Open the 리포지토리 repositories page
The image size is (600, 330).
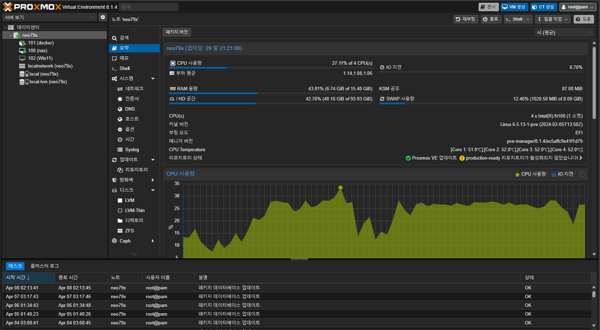[134, 170]
